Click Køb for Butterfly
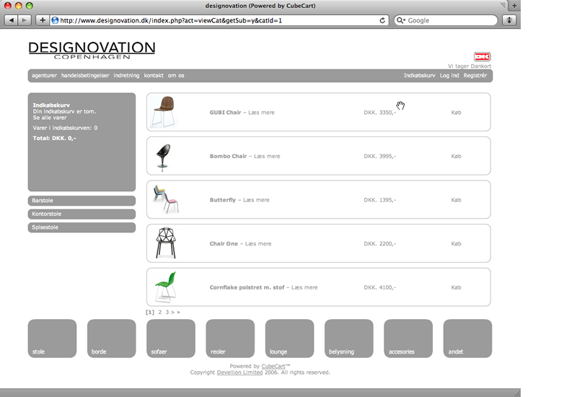 click(x=456, y=201)
